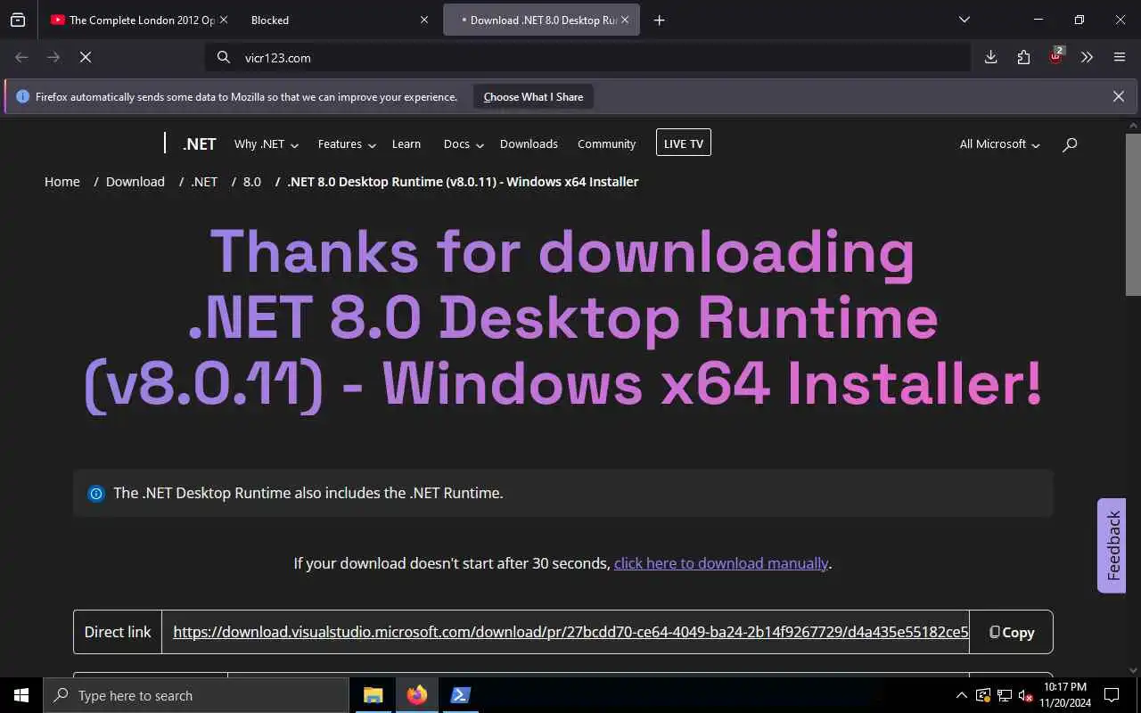This screenshot has height=713, width=1141.
Task: Open the Action Center notifications icon
Action: [x=1112, y=695]
